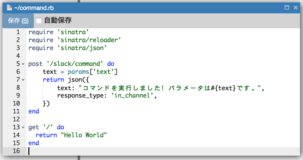Click response_type: 'in_channel' text

[105, 95]
